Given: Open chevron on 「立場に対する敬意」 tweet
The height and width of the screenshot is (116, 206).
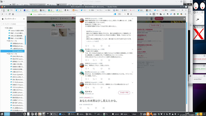Looking at the screenshot, I should 132,49.
